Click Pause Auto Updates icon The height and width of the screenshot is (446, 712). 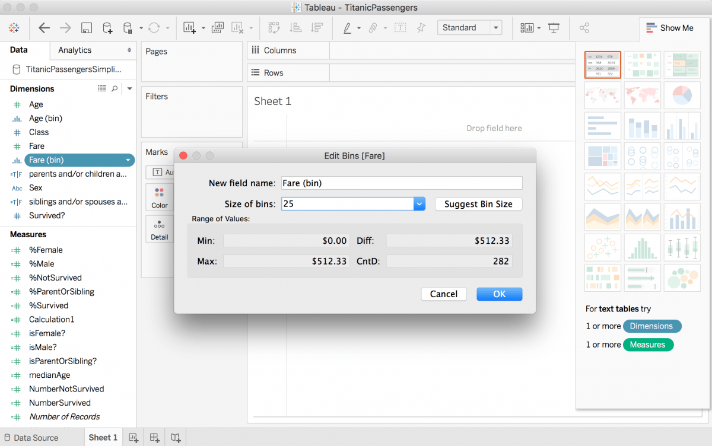coord(128,28)
